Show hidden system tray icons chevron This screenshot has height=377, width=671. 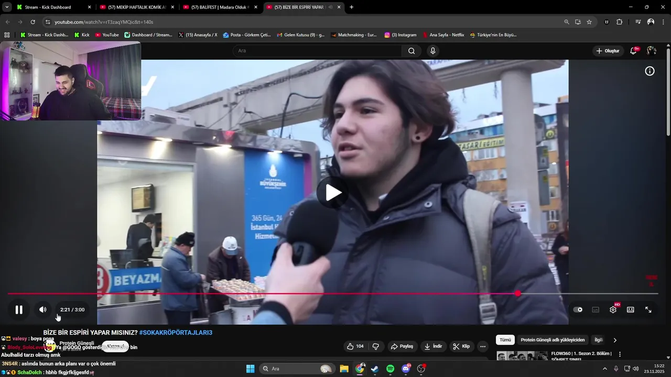click(x=604, y=369)
